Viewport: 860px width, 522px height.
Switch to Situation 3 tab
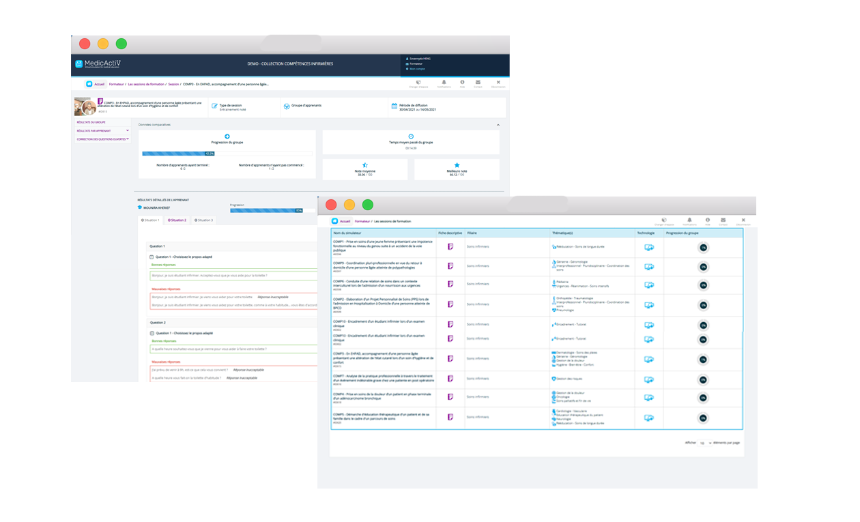pos(203,220)
